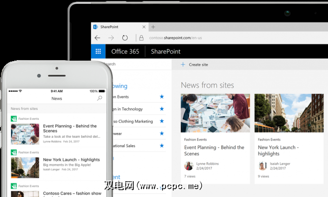
Task: Tap the News title in the phone header
Action: click(x=57, y=98)
